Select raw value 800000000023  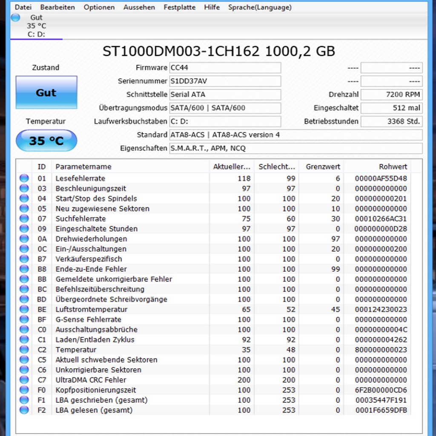381,350
